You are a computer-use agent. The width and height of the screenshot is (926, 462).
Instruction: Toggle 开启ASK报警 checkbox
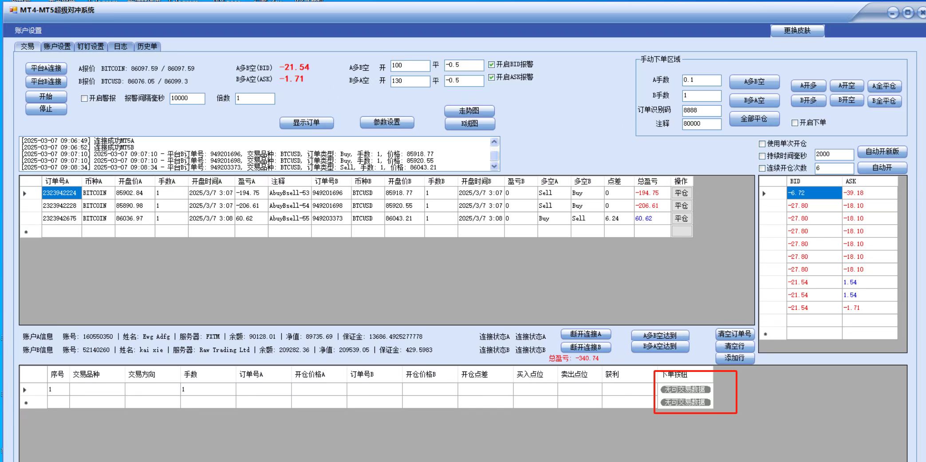point(492,77)
